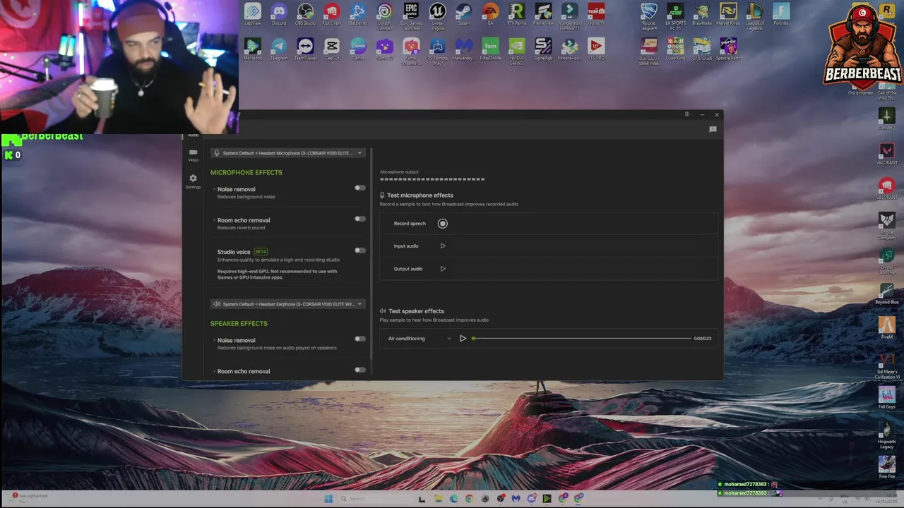
Task: Open CapCut desktop icon
Action: pos(331,49)
